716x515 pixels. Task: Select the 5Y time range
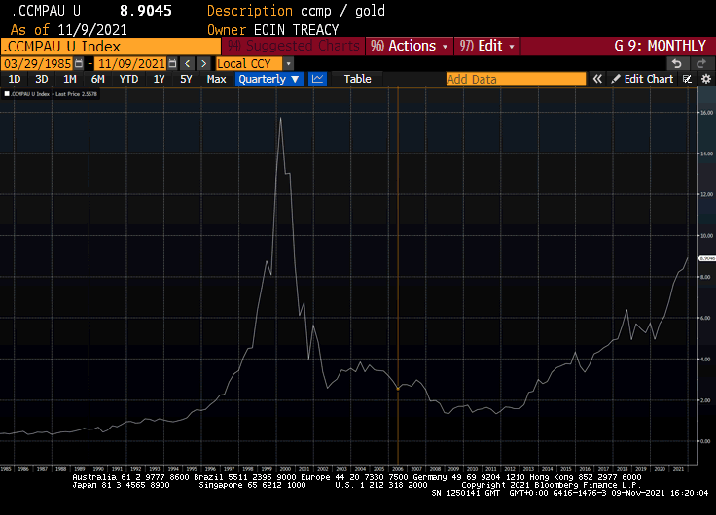186,79
